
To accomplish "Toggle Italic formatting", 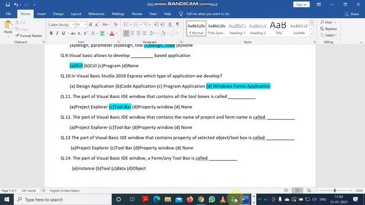I will point(57,34).
